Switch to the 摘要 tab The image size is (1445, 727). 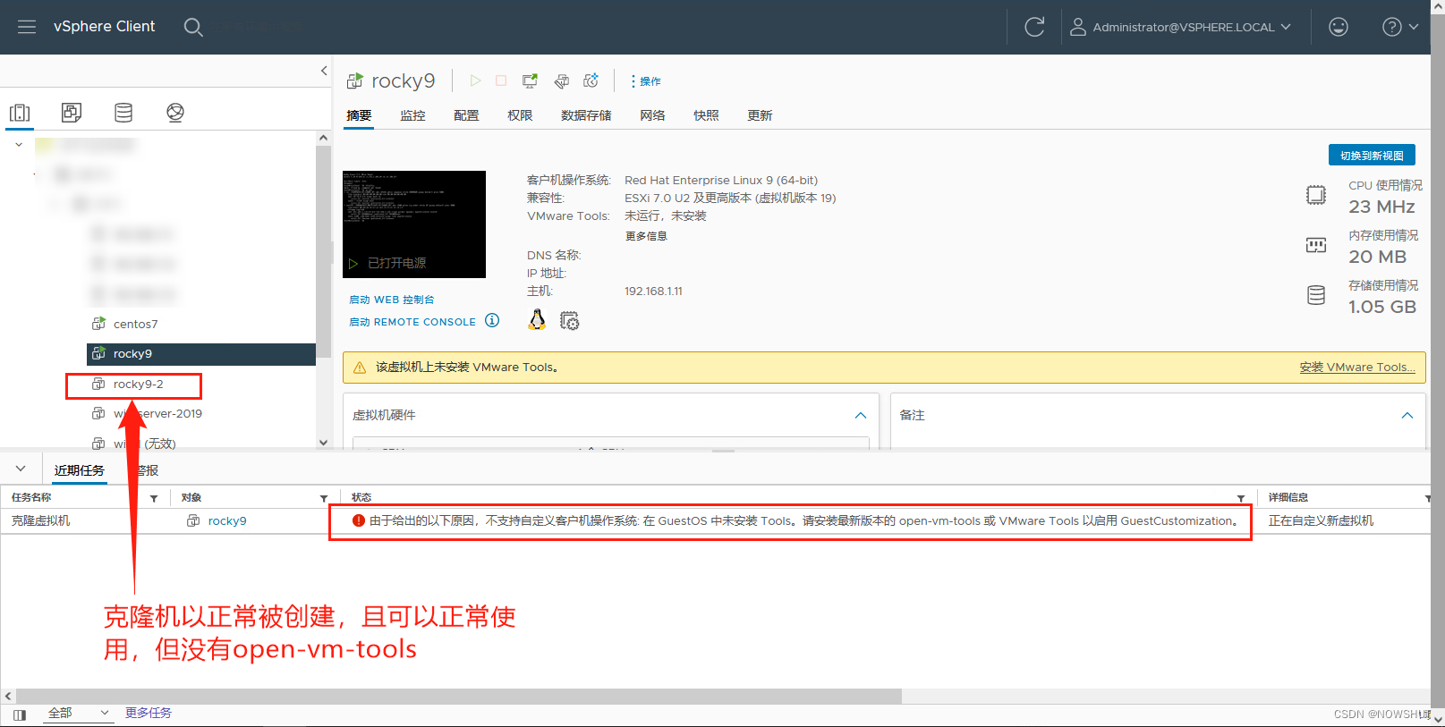pyautogui.click(x=359, y=115)
